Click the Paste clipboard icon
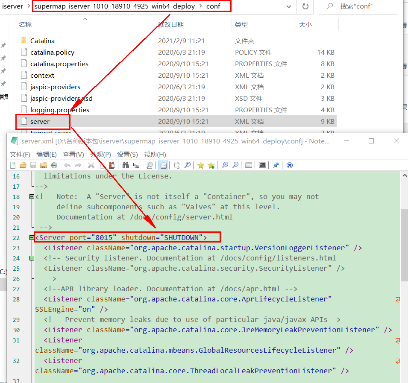Image resolution: width=408 pixels, height=383 pixels. [112, 165]
